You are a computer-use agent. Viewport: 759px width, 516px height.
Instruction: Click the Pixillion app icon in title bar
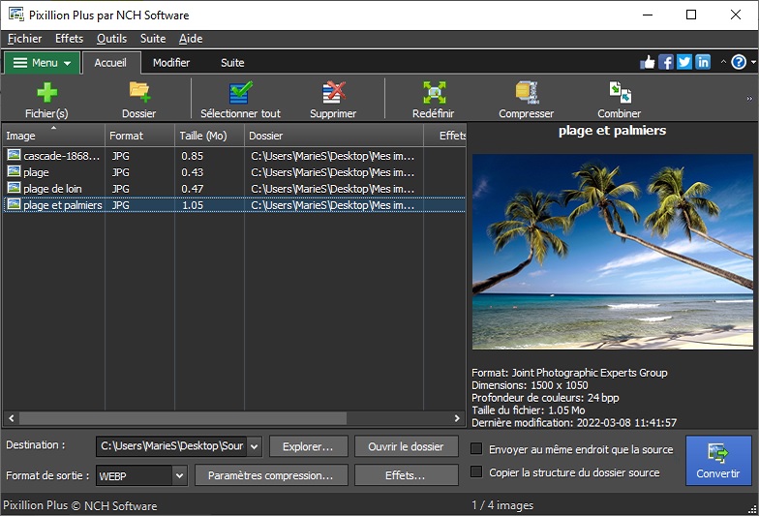point(15,15)
